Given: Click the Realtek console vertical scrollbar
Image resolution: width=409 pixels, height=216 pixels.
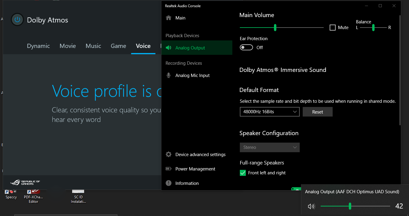Looking at the screenshot, I should pos(400,70).
